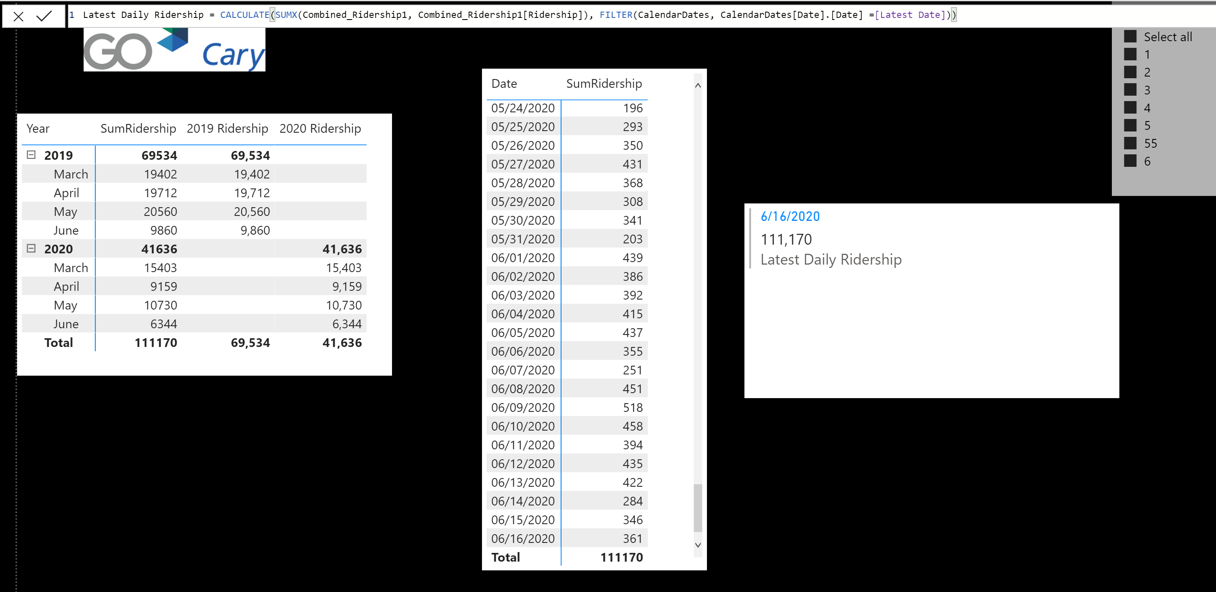Click the 2019 Ridership column header
Image resolution: width=1216 pixels, height=592 pixels.
[227, 129]
